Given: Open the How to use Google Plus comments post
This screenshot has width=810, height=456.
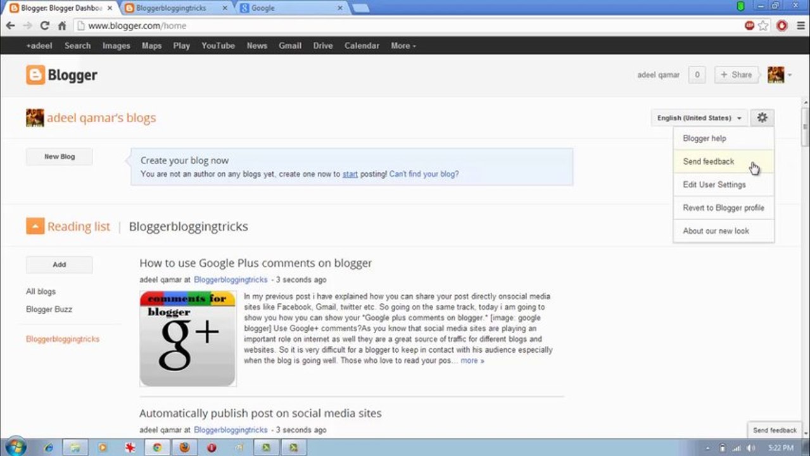Looking at the screenshot, I should coord(256,263).
